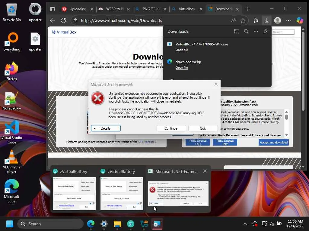309x231 pixels.
Task: Open VirtualBox installer taskbar icon
Action: 144,224
